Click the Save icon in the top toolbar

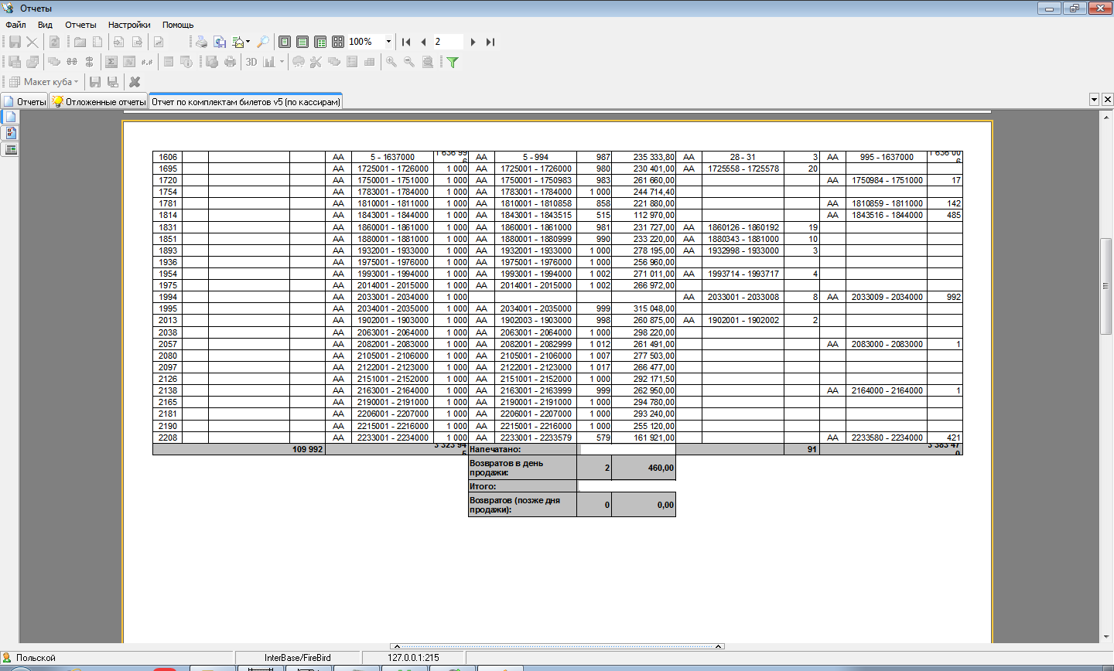[15, 42]
